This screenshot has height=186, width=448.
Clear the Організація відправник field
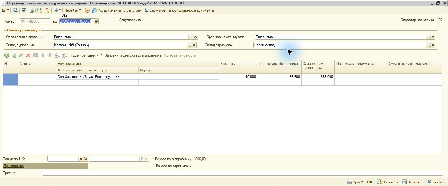(195, 37)
